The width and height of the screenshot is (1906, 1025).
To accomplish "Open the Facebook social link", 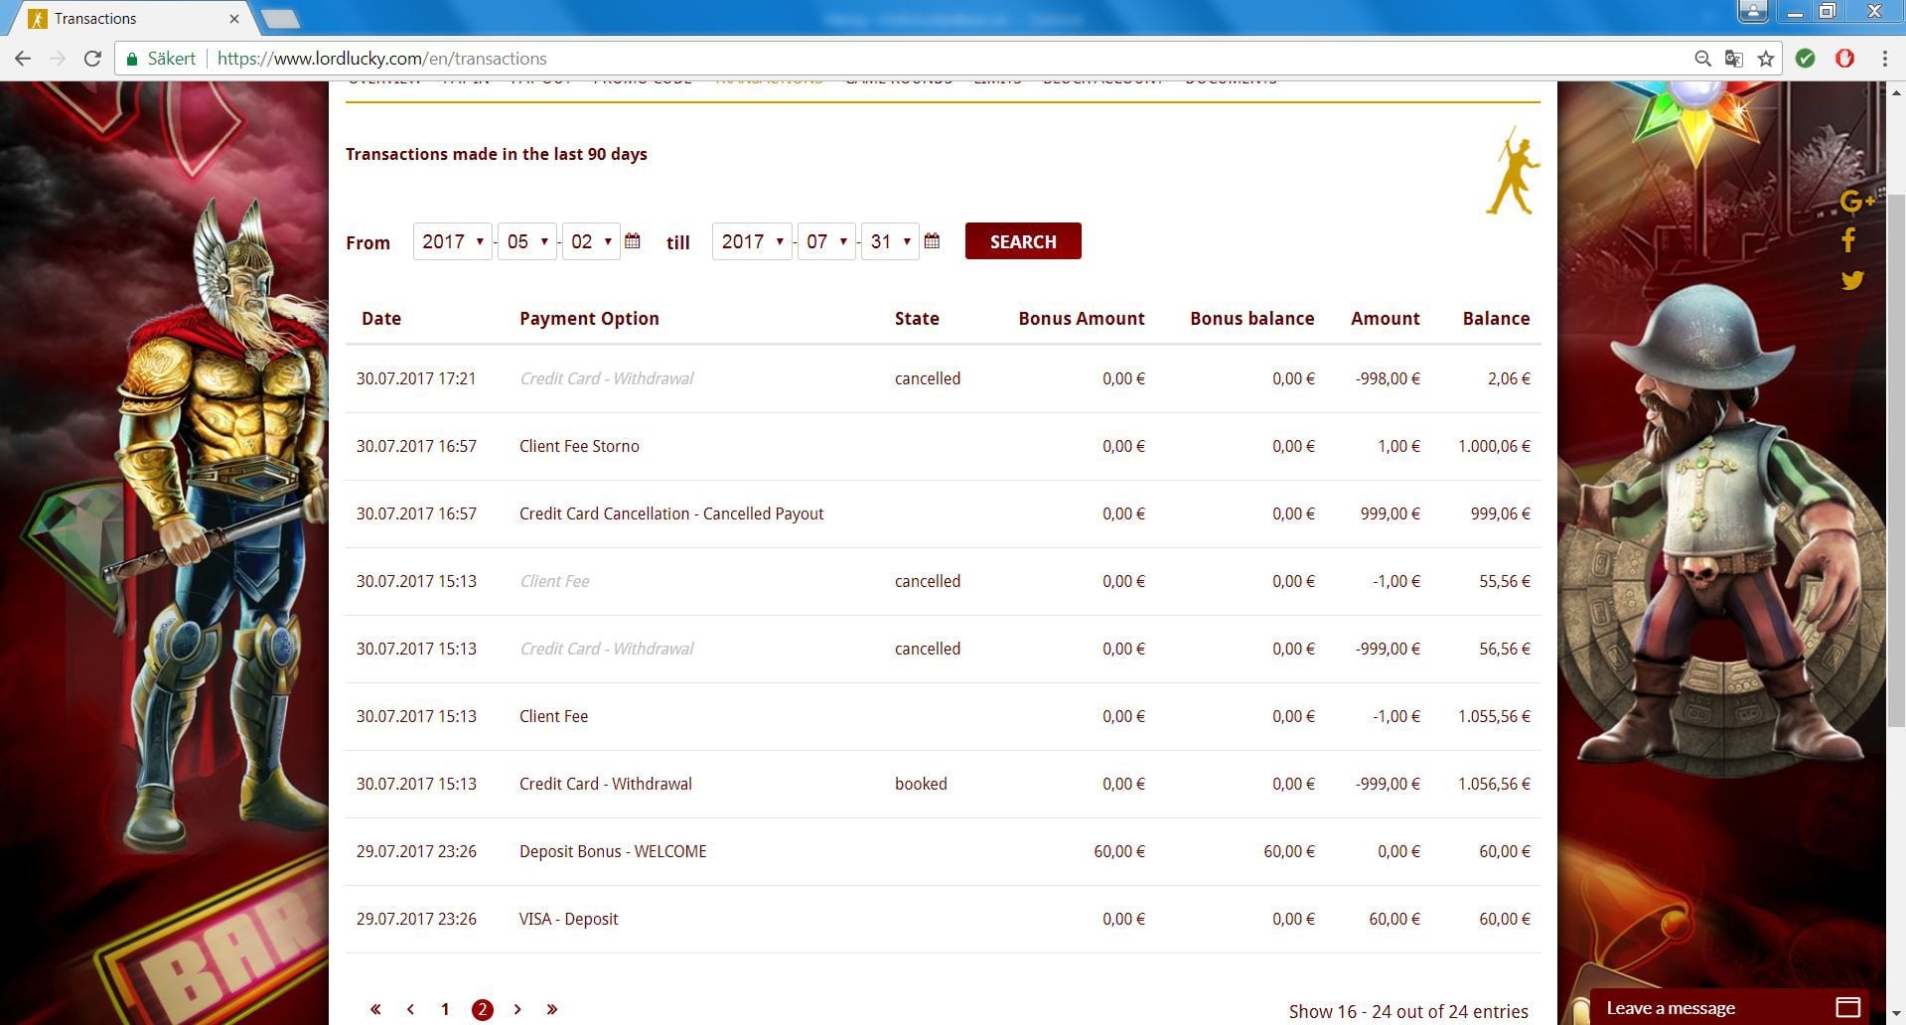I will 1848,239.
